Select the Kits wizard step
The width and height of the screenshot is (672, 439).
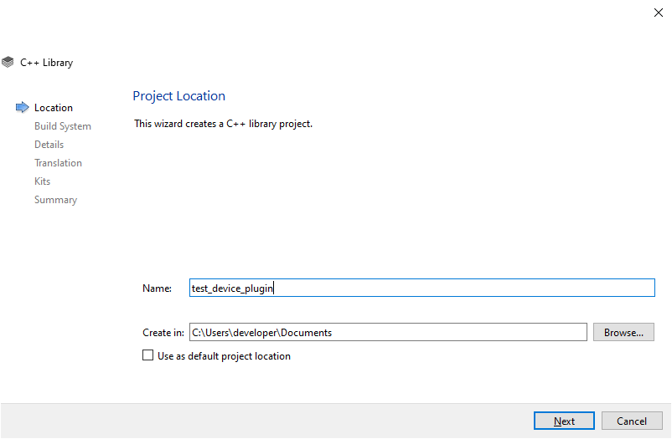(42, 181)
